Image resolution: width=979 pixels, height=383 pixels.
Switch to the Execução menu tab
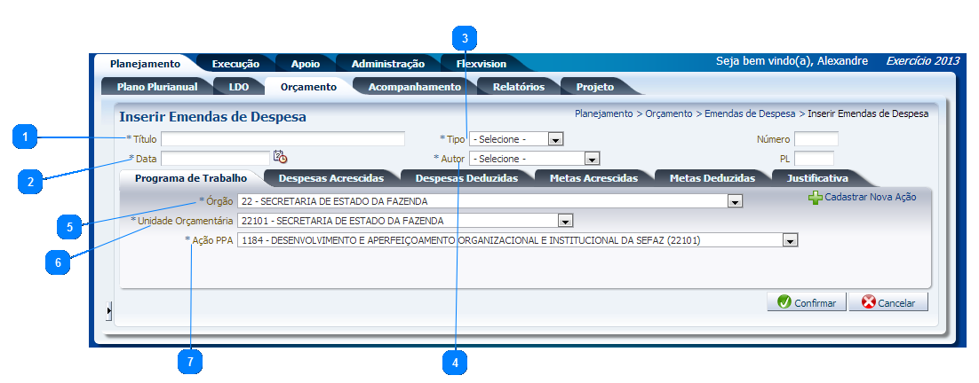[x=235, y=64]
